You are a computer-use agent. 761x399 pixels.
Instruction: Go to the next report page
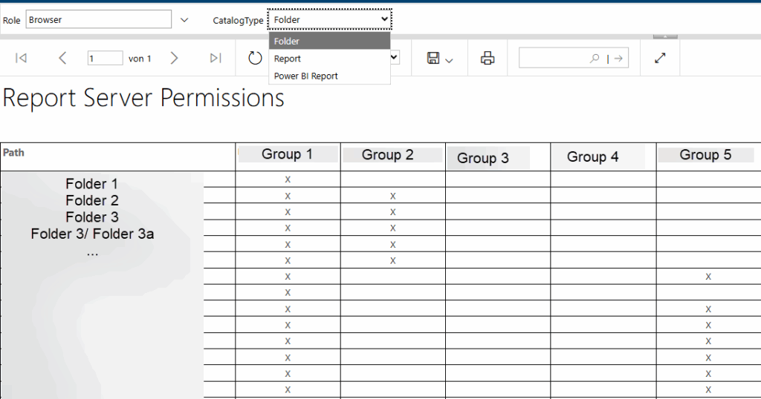(x=174, y=59)
